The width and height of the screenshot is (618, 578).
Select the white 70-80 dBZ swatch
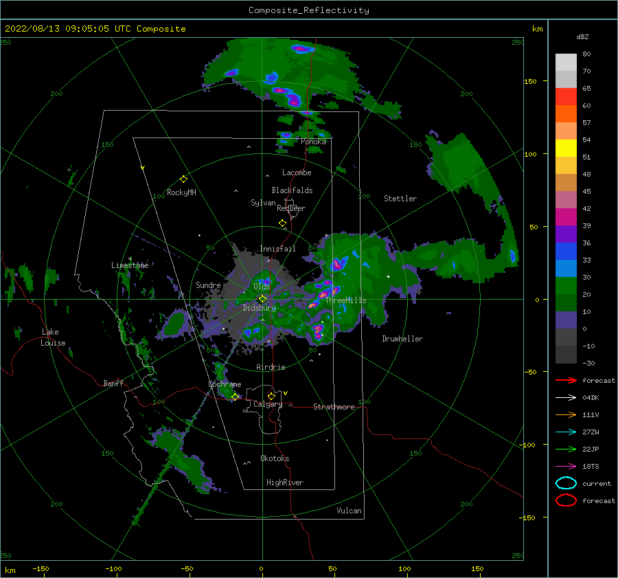(x=566, y=63)
